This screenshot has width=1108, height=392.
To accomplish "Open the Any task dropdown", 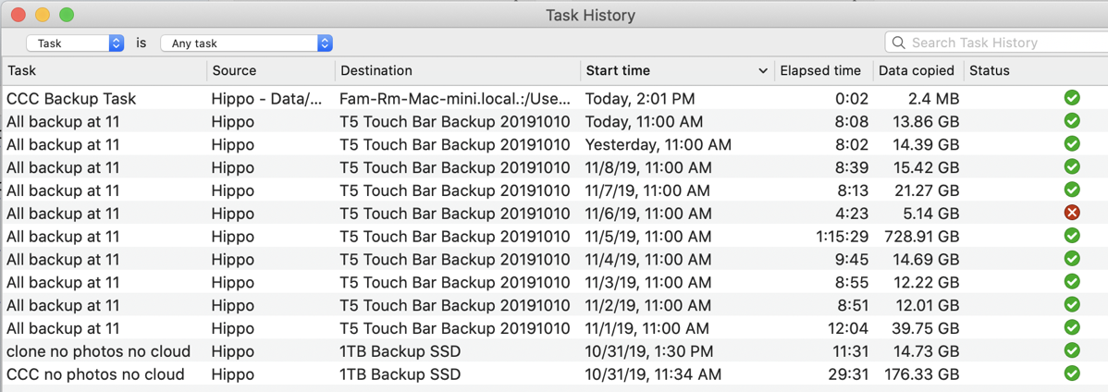I will click(246, 43).
